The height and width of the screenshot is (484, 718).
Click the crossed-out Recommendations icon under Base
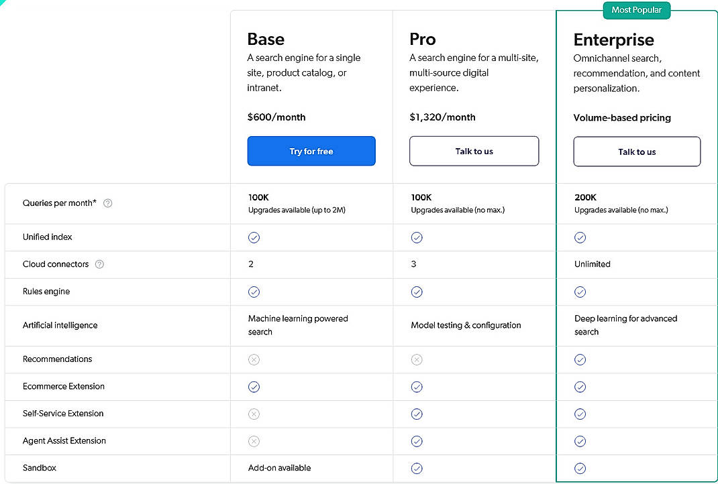[254, 359]
